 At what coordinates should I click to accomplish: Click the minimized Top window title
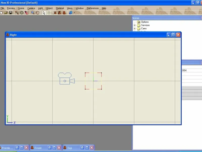70,148
